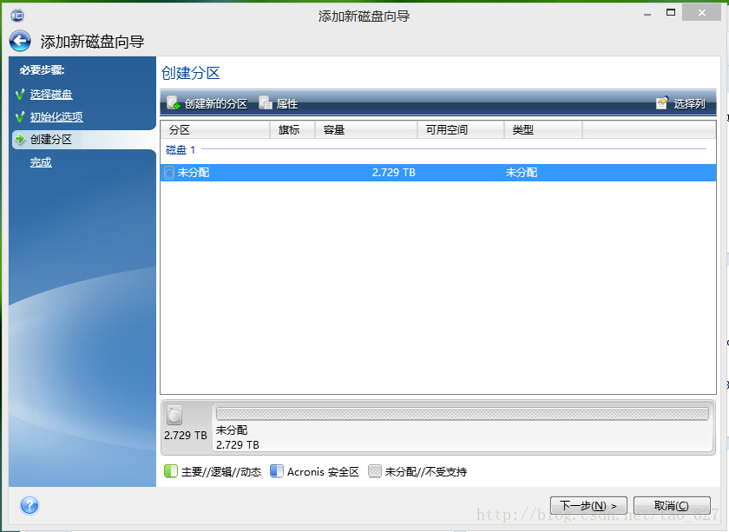
Task: Click 选择列 to choose columns
Action: click(680, 103)
